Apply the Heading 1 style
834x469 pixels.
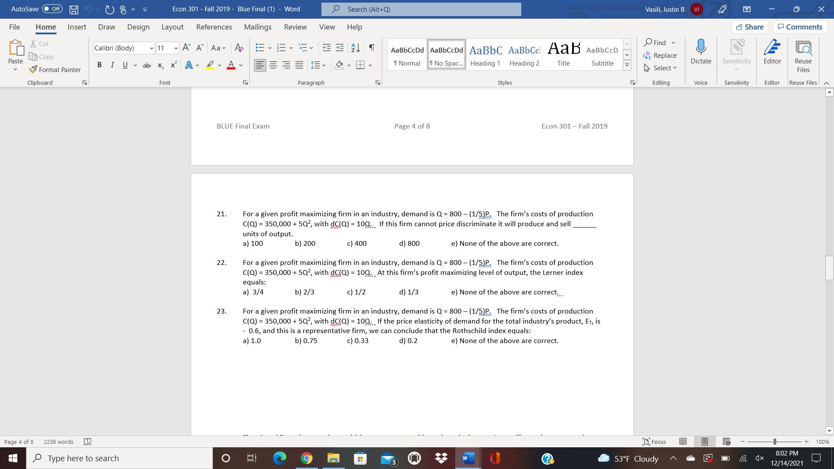(485, 54)
